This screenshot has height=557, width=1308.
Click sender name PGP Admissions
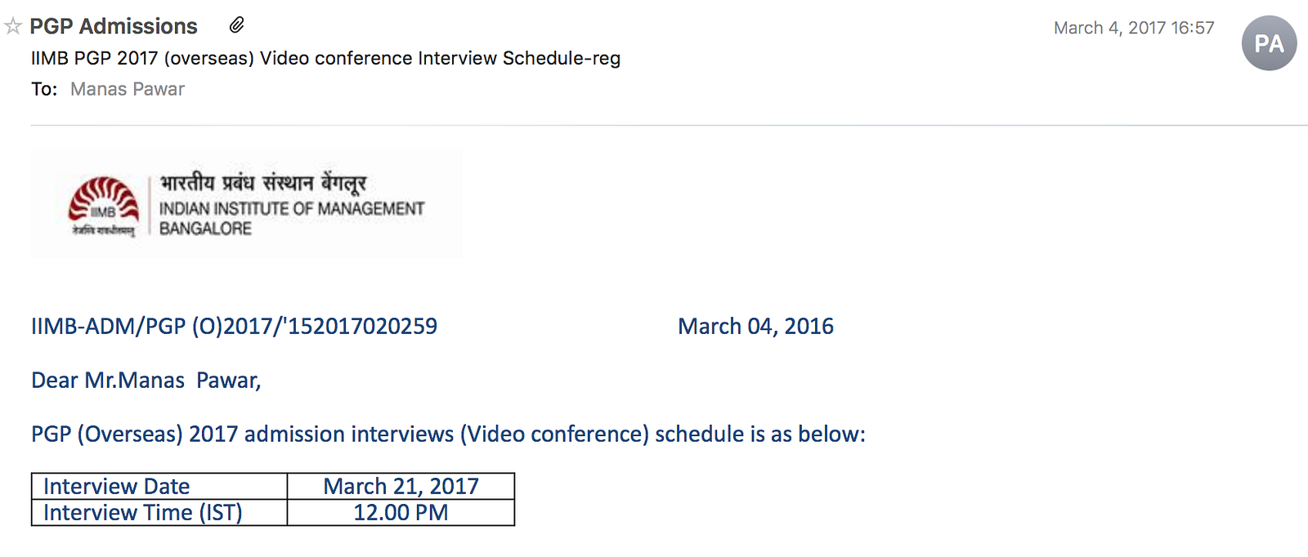[x=114, y=27]
